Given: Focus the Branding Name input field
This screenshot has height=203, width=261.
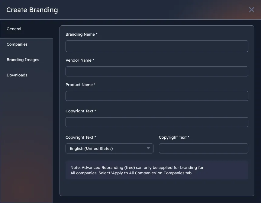Looking at the screenshot, I should [157, 46].
